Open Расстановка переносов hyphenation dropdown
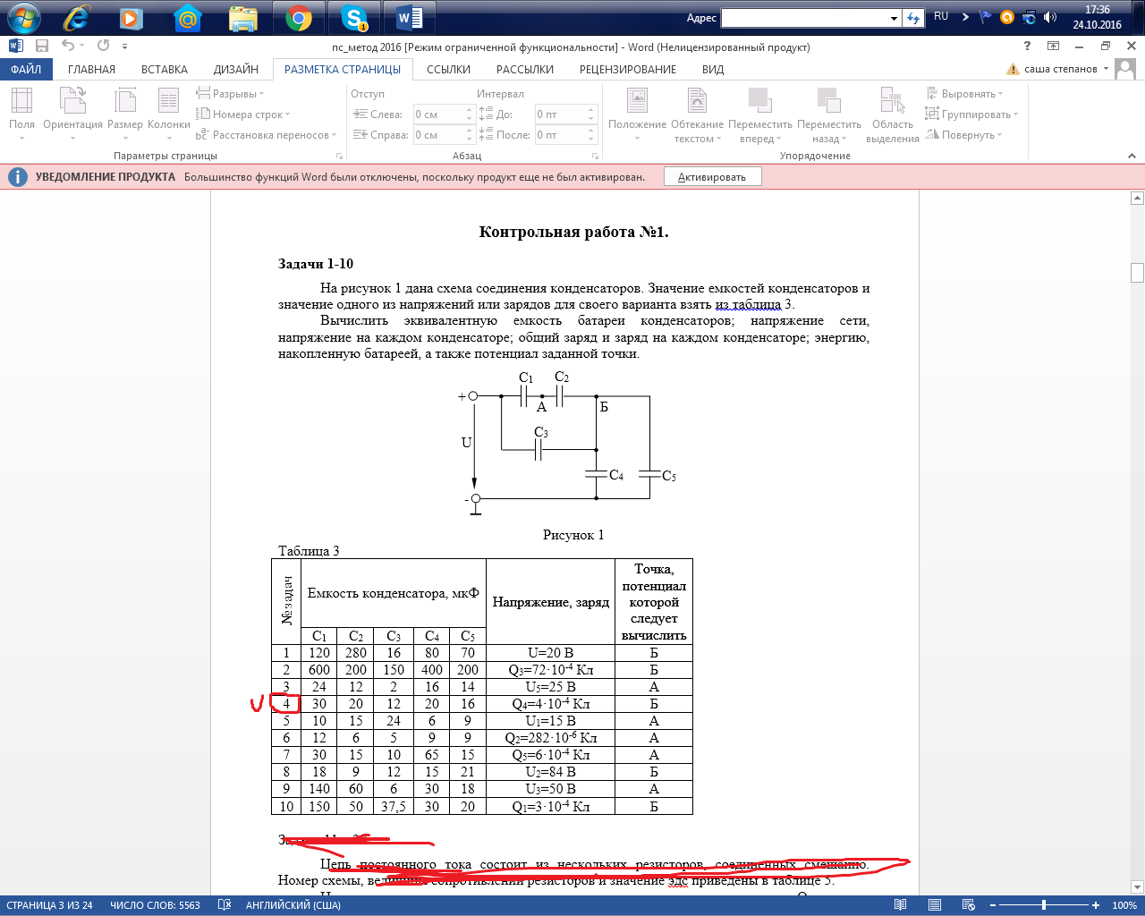Screen dimensions: 1145x916 pyautogui.click(x=267, y=135)
